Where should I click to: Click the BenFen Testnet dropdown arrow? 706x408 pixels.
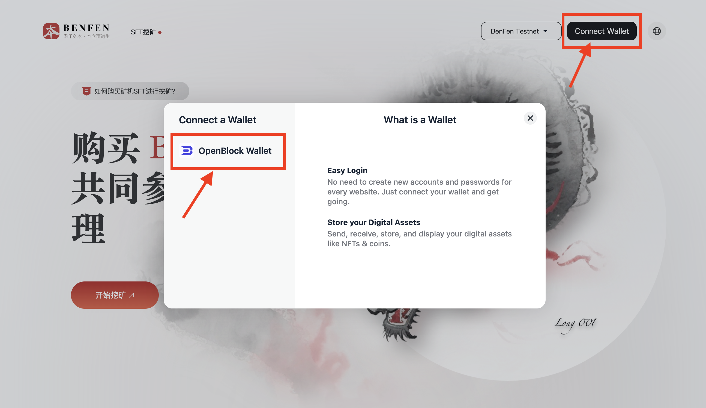(545, 31)
